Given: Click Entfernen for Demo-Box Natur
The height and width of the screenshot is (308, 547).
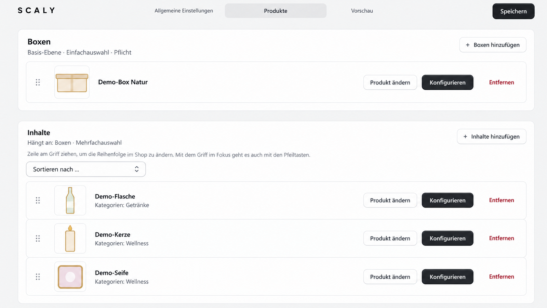Looking at the screenshot, I should 502,82.
